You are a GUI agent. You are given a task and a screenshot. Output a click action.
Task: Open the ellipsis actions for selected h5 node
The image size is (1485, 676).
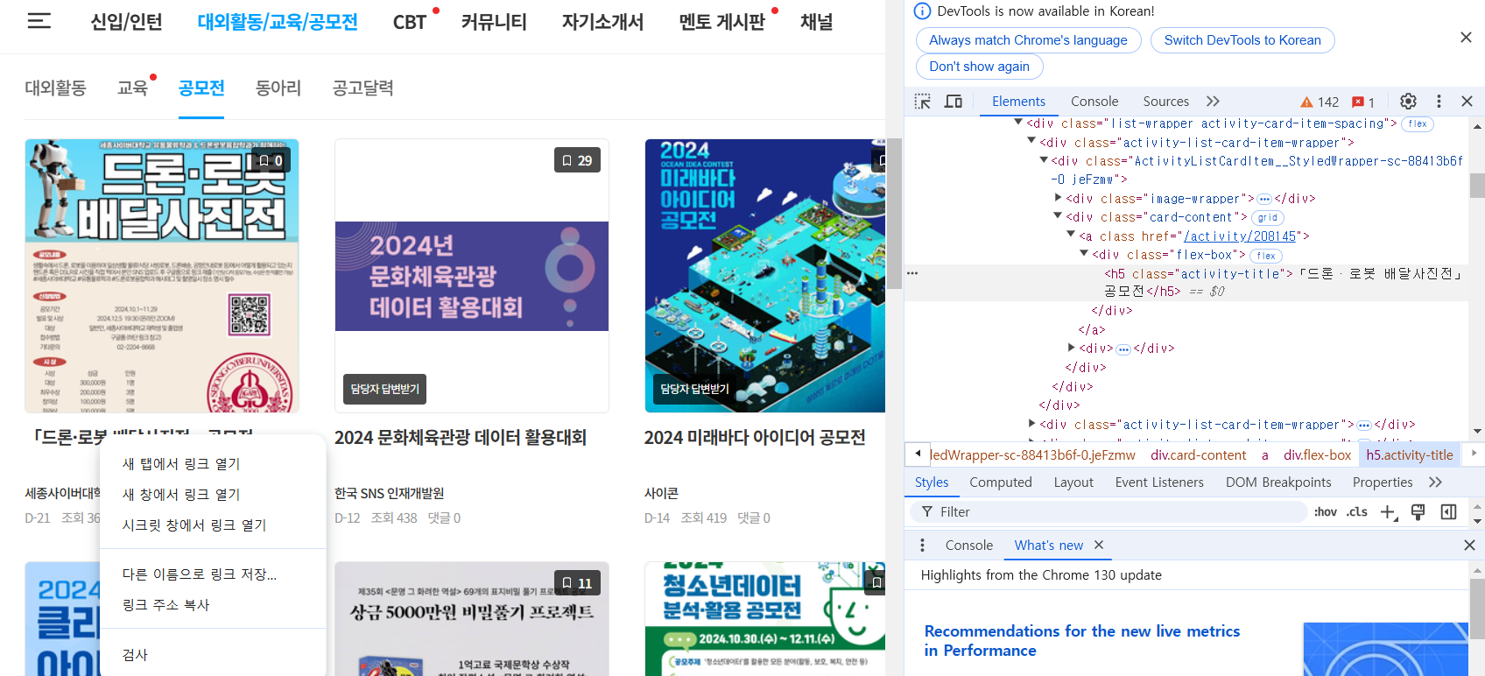tap(912, 273)
